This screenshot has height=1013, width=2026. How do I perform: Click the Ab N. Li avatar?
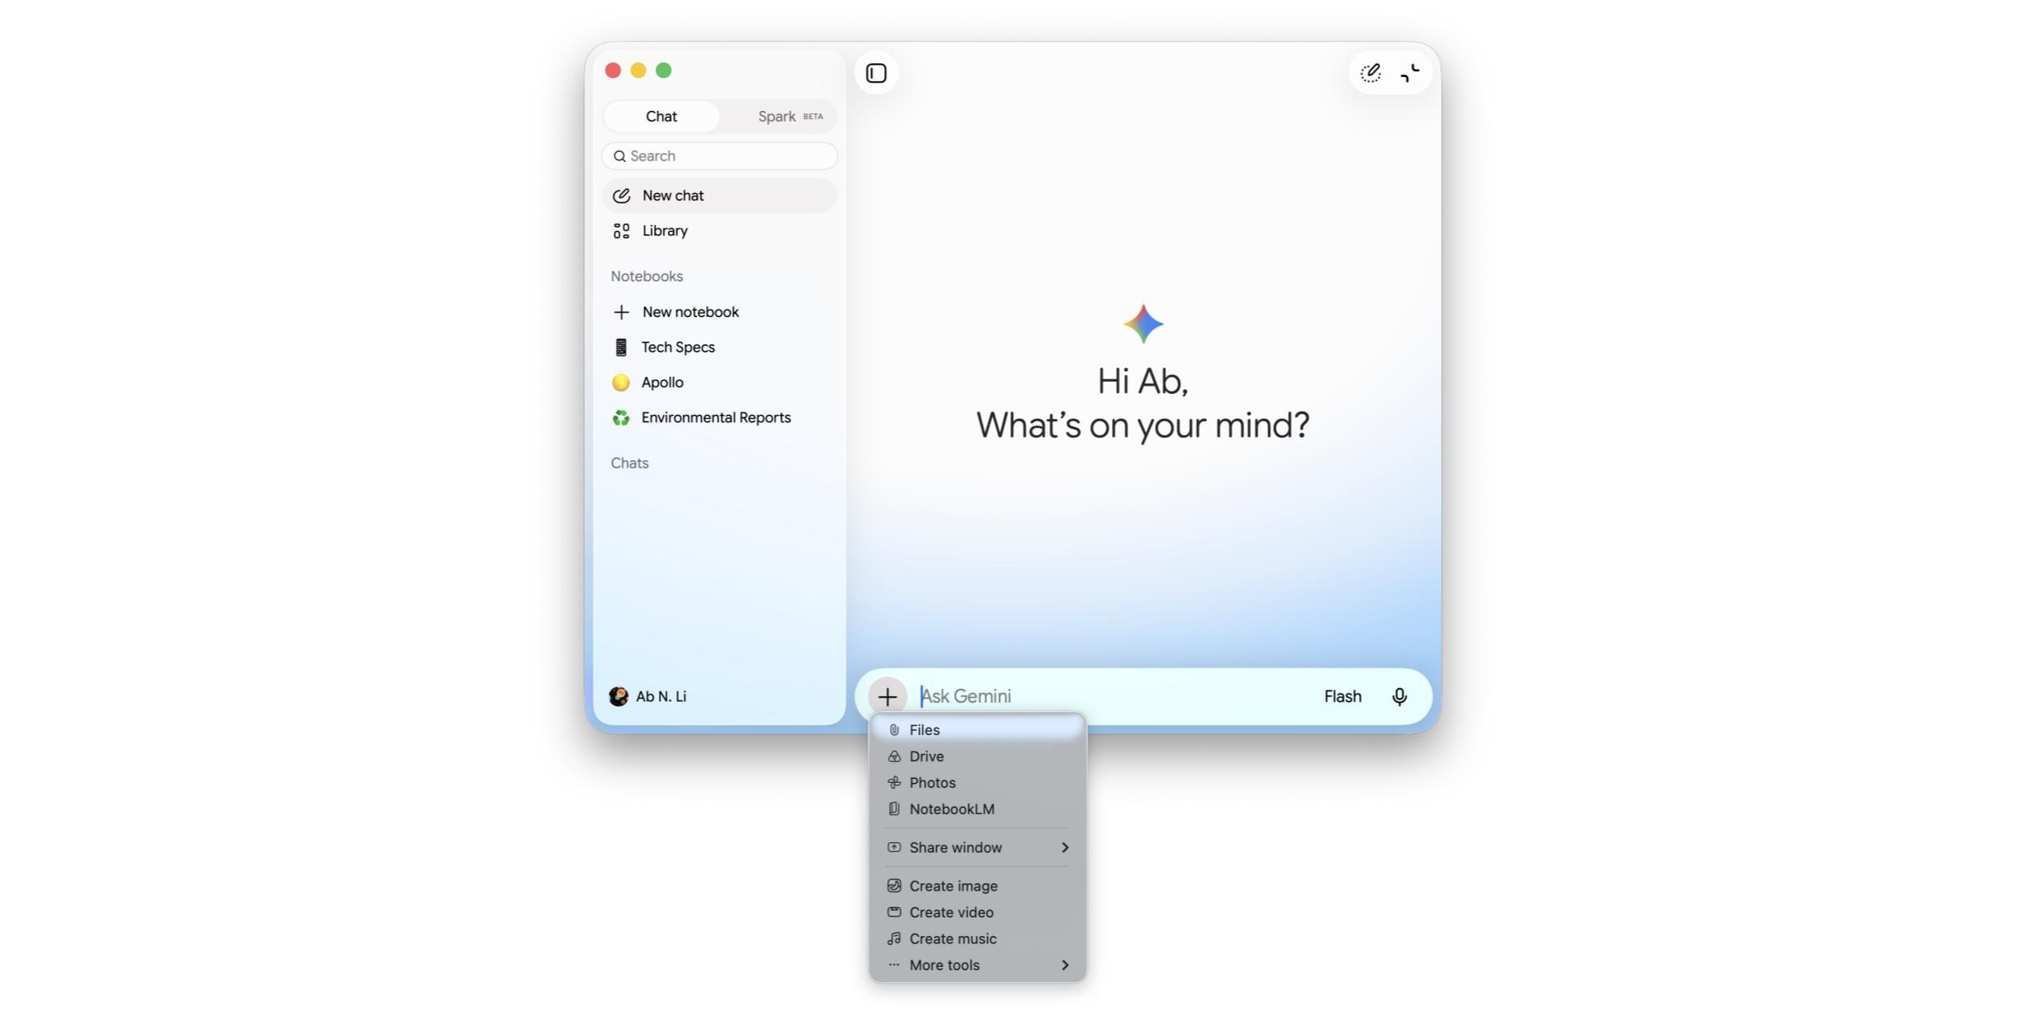tap(618, 697)
